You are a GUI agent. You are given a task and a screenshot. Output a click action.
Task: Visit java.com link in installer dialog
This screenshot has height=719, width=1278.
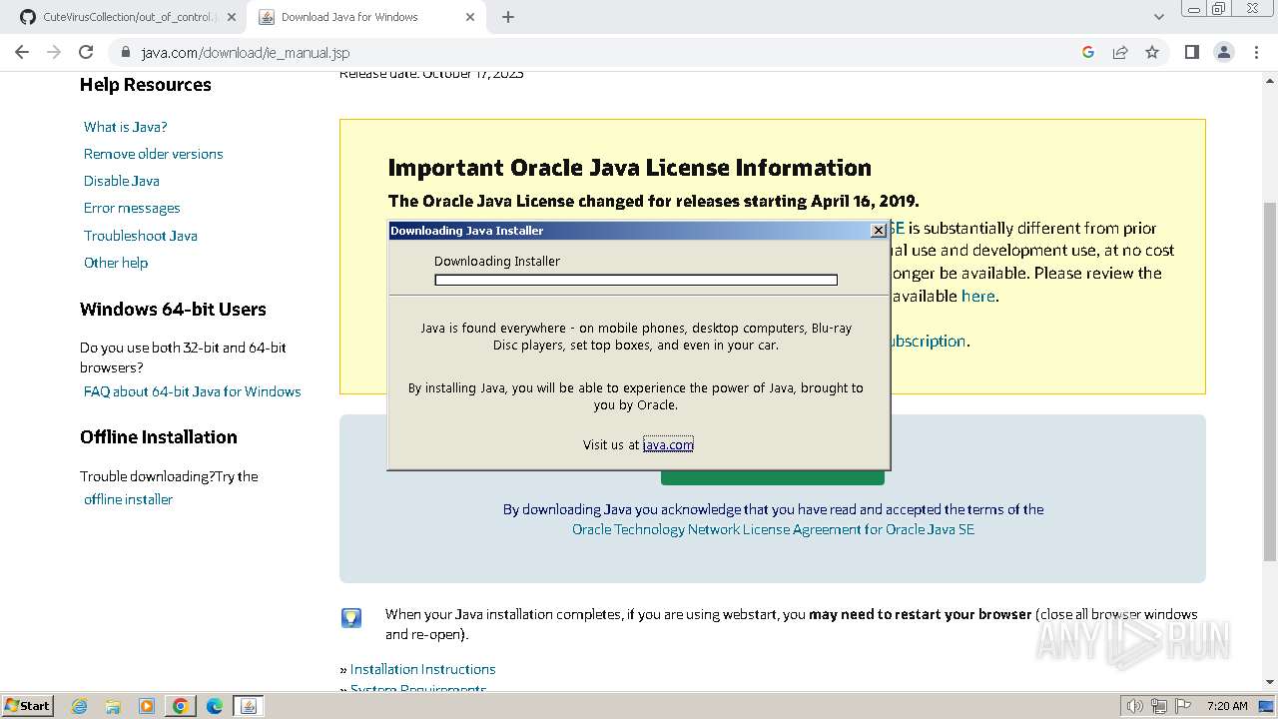668,444
